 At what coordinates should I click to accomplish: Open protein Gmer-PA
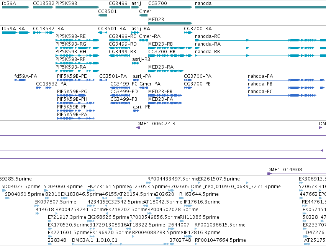(150, 84)
